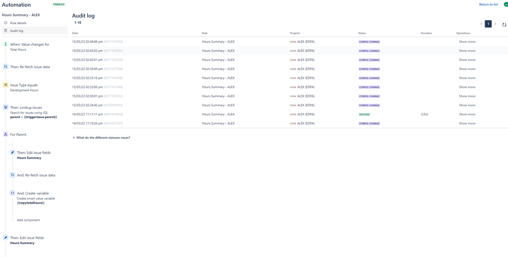Show more for the SUCCESS entry
Screen dimensions: 508x257
click(467, 115)
